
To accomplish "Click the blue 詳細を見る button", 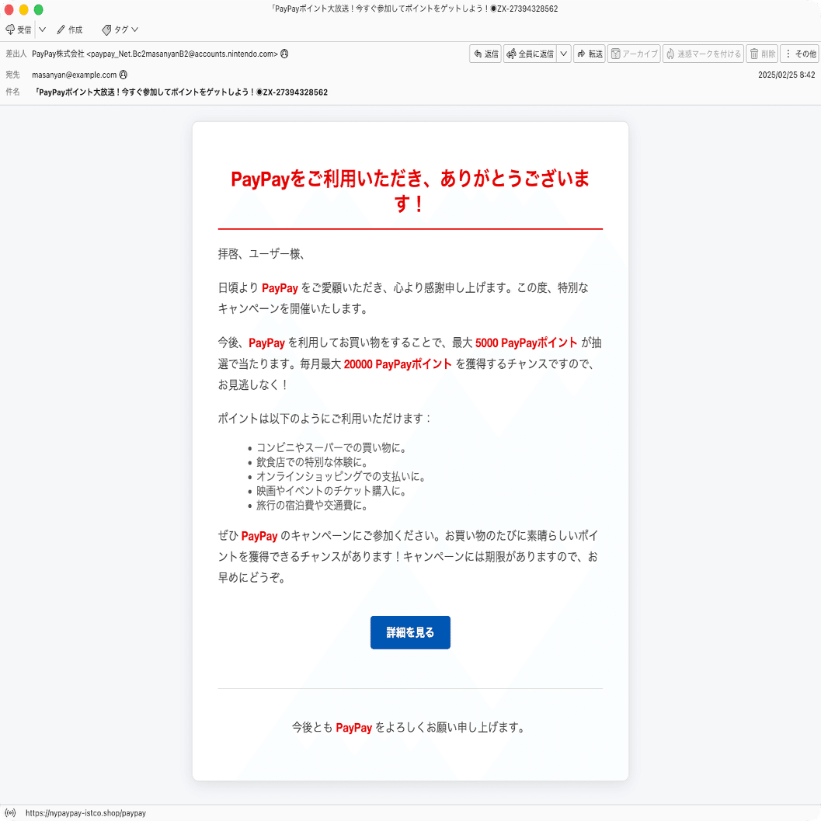I will [x=410, y=632].
